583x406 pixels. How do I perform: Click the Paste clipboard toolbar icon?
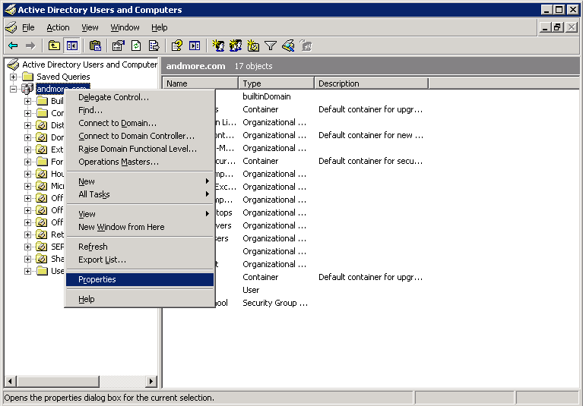click(95, 46)
